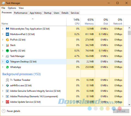Expand the Malwarebytes Tray Application row
This screenshot has height=116, width=131.
pyautogui.click(x=3, y=29)
